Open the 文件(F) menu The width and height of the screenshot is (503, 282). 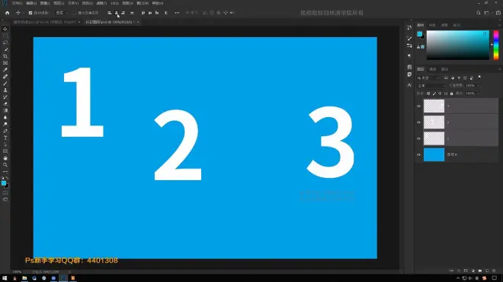coord(17,3)
